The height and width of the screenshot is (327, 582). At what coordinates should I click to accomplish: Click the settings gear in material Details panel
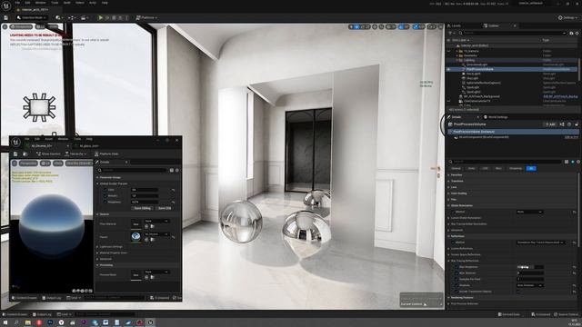[x=177, y=170]
